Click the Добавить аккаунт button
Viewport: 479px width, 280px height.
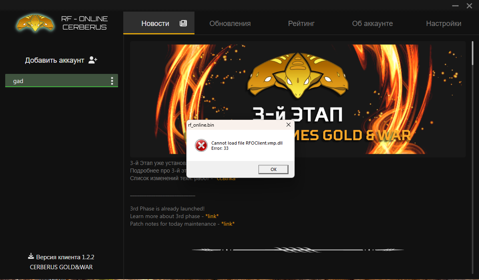click(x=61, y=60)
